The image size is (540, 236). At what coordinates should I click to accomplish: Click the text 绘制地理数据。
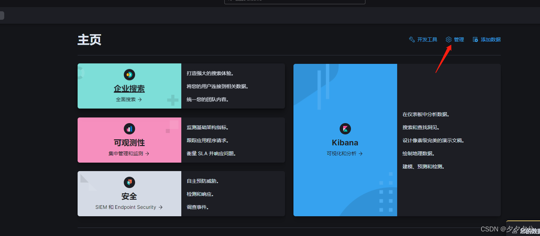click(419, 153)
